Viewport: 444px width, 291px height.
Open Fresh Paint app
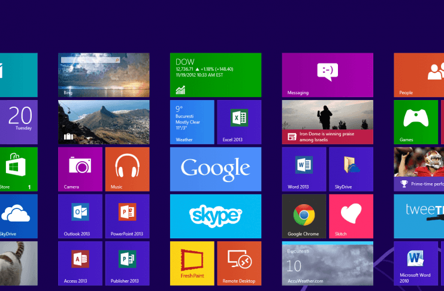click(192, 263)
